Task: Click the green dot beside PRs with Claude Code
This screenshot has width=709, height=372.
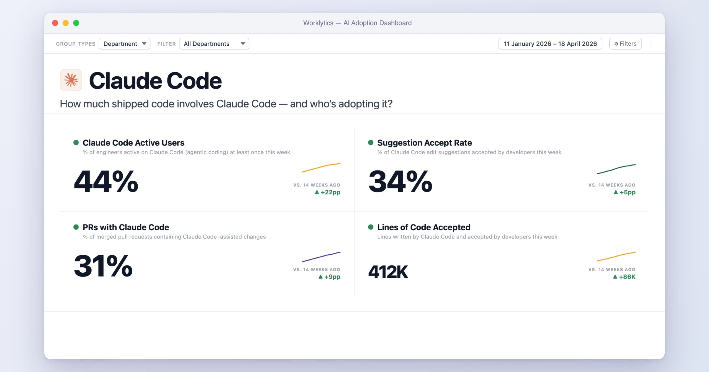Action: 76,227
